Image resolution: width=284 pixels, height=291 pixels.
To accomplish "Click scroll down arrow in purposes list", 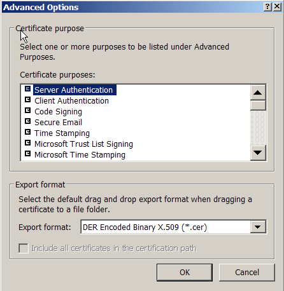I will click(x=258, y=152).
